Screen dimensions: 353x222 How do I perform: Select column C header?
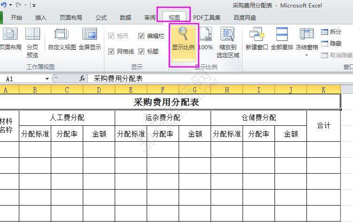(67, 90)
